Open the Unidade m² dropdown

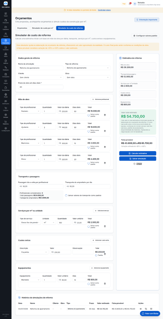tap(49, 222)
